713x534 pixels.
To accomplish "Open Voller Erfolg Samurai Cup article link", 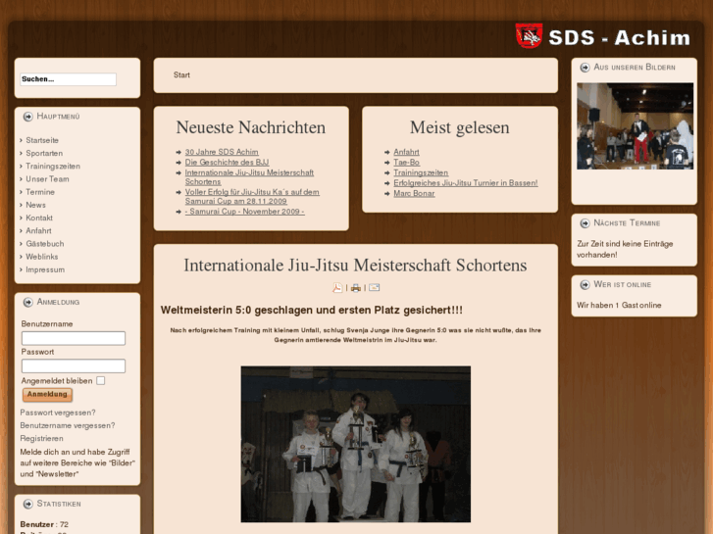I will coord(252,196).
